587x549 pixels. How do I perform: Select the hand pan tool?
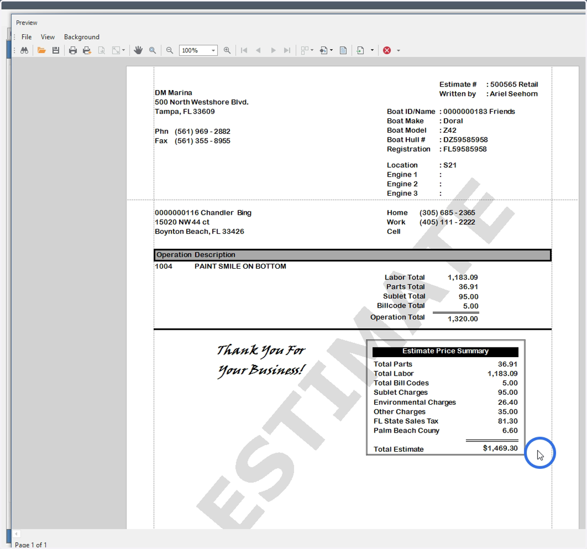[x=138, y=50]
